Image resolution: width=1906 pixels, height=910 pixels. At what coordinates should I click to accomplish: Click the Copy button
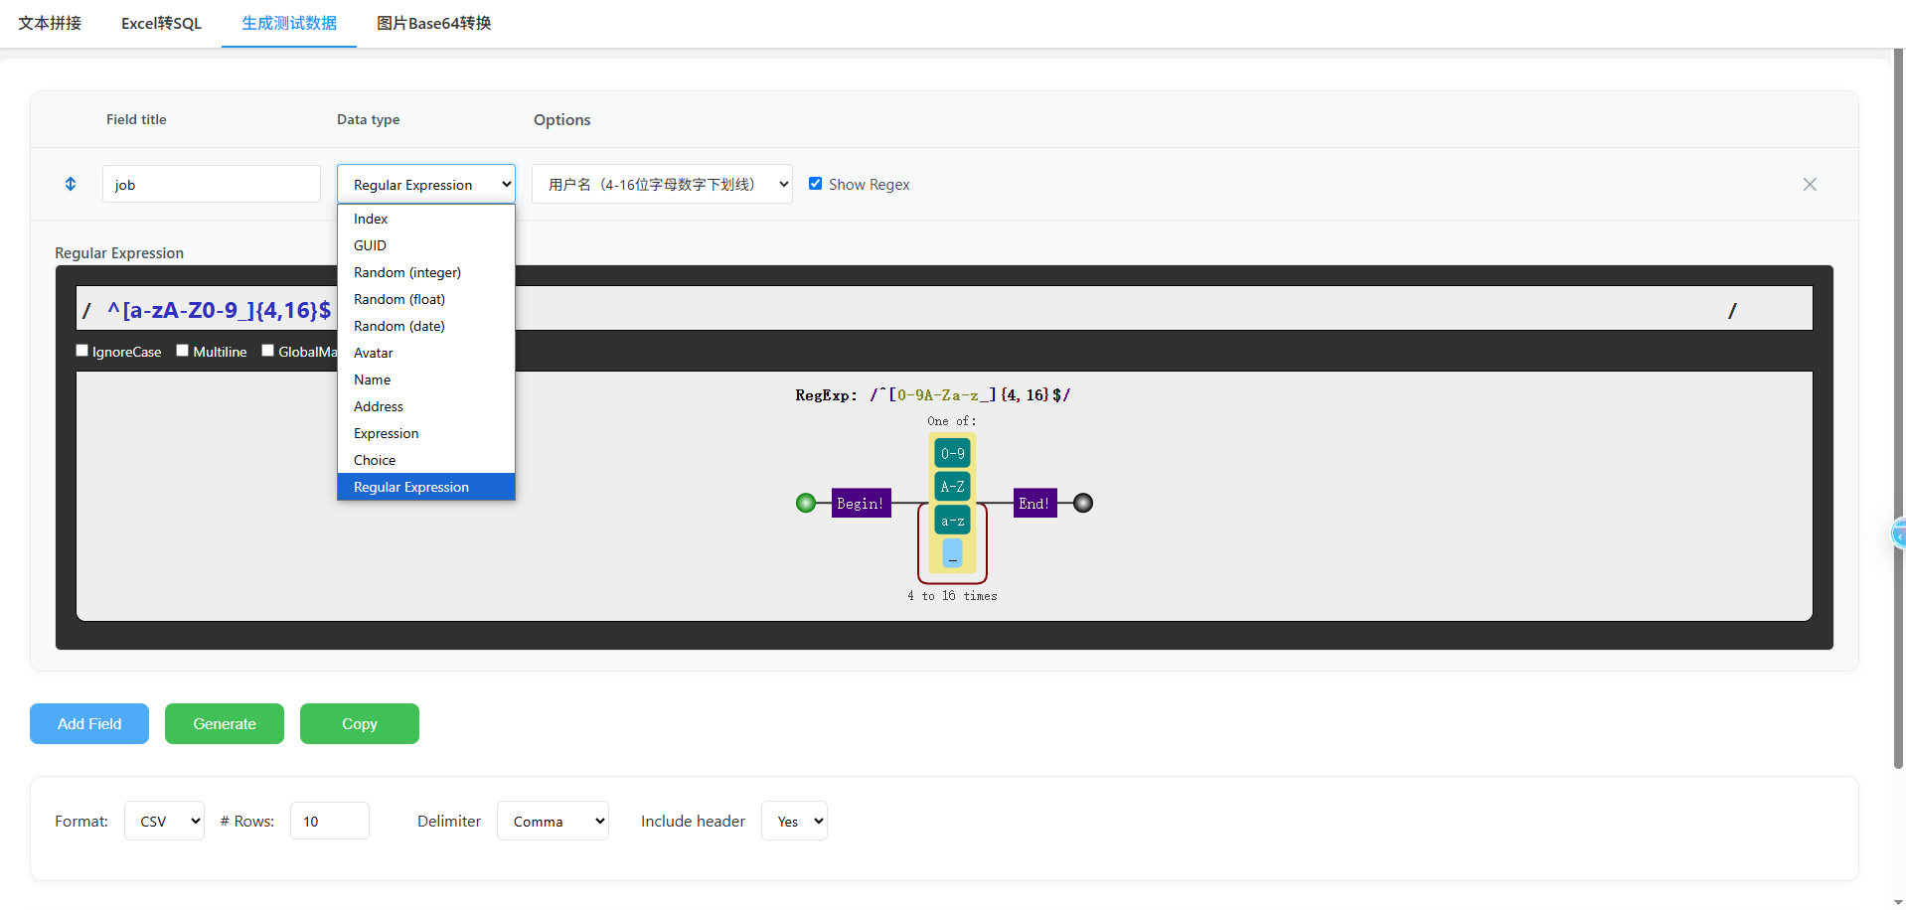pyautogui.click(x=360, y=723)
